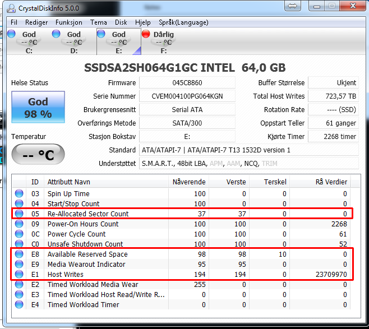The width and height of the screenshot is (369, 329).
Task: Click the status orb for Timed Workload Timer
Action: [x=19, y=304]
